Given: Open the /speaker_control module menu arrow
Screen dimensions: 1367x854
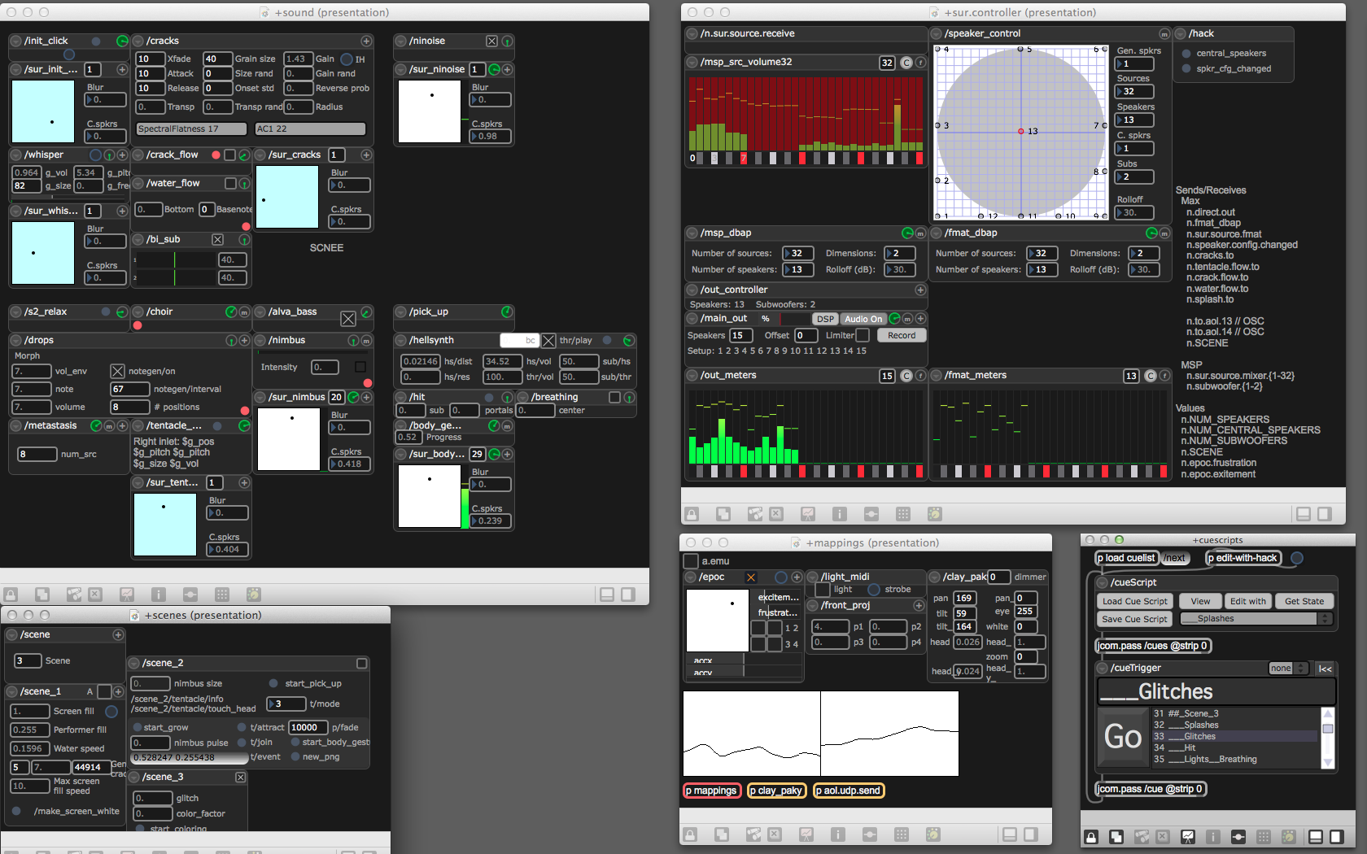Looking at the screenshot, I should pyautogui.click(x=937, y=34).
